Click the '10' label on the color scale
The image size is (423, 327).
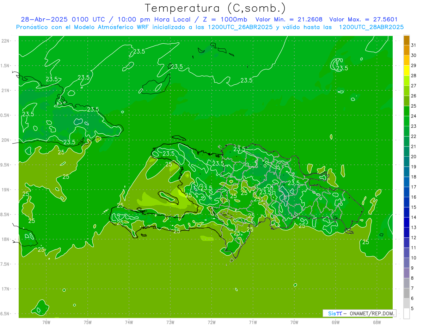pyautogui.click(x=413, y=258)
